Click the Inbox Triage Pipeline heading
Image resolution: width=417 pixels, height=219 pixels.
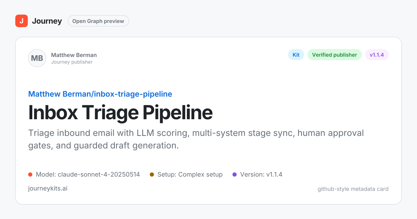click(120, 112)
